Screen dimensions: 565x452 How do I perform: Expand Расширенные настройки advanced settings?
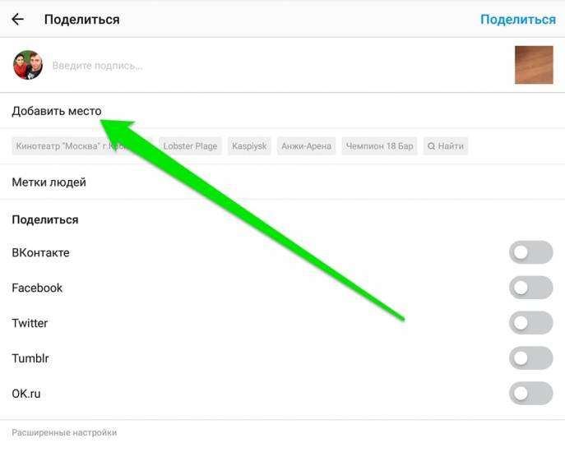(x=64, y=432)
